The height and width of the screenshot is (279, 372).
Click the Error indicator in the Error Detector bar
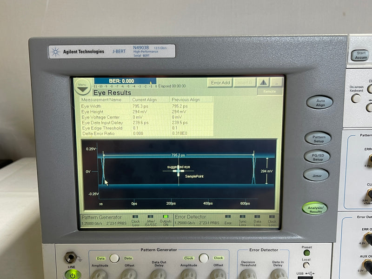click(x=227, y=216)
